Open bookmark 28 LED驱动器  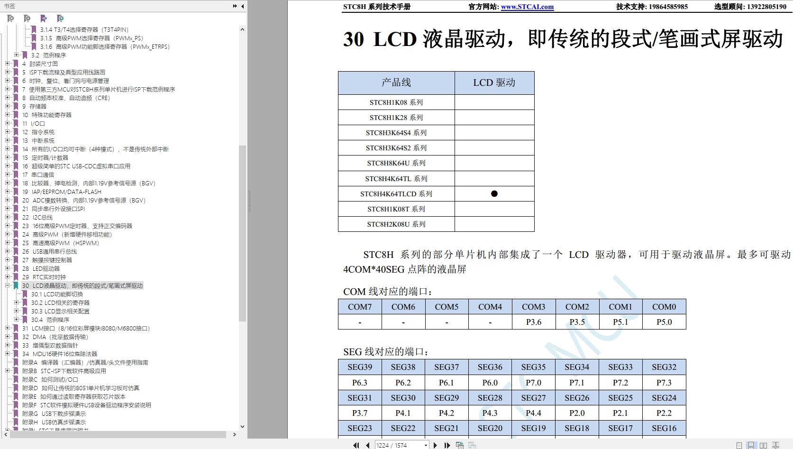pyautogui.click(x=41, y=268)
